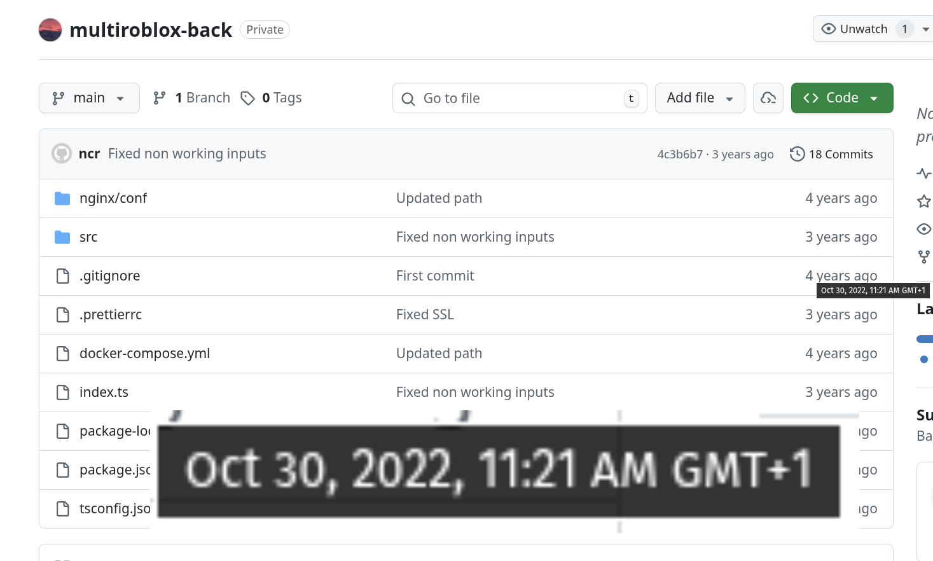The height and width of the screenshot is (561, 933).
Task: Open commit hash 4c3b6b7
Action: pyautogui.click(x=680, y=154)
